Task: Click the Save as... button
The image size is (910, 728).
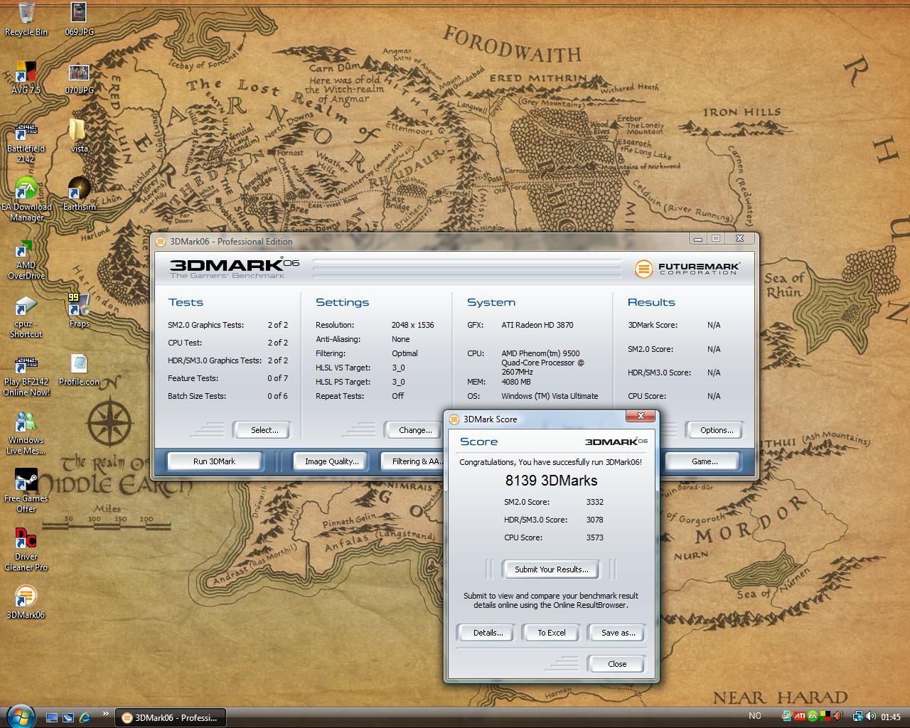Action: [x=618, y=633]
